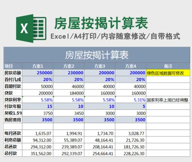Screen dimensions: 192x162
Task: Select 方案2 down payment cell 46000
Action: coord(69,86)
